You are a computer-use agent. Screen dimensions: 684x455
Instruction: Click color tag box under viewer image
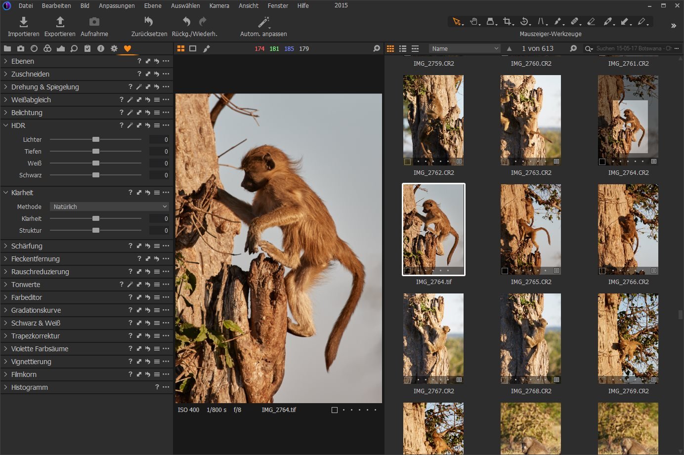335,410
